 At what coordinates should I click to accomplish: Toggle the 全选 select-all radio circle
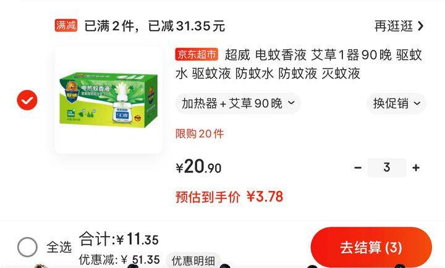pyautogui.click(x=27, y=247)
